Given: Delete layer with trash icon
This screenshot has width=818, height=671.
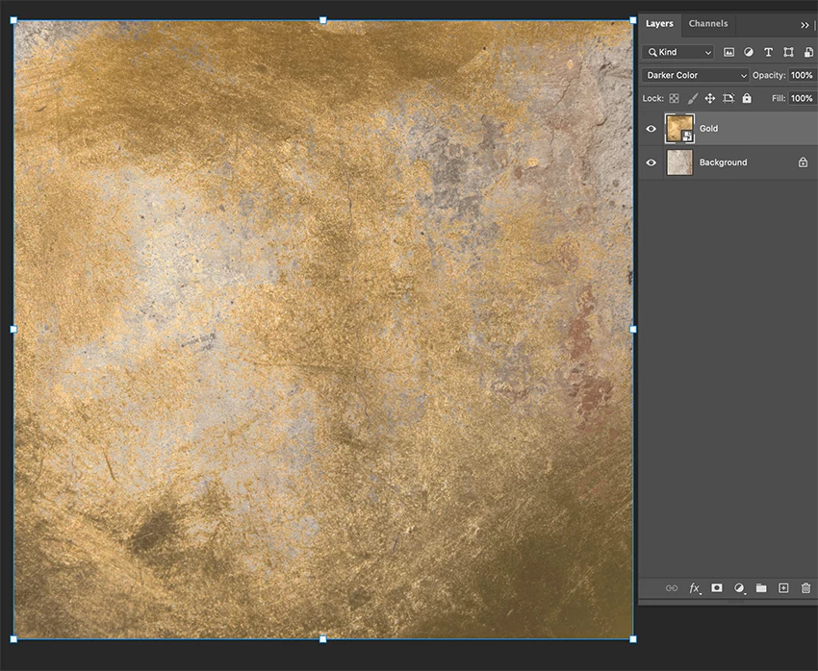Looking at the screenshot, I should coord(806,588).
